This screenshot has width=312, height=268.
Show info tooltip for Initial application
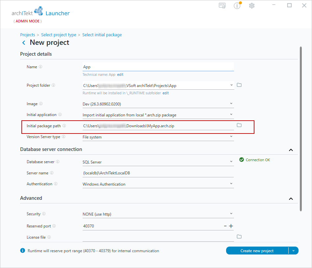[60, 115]
